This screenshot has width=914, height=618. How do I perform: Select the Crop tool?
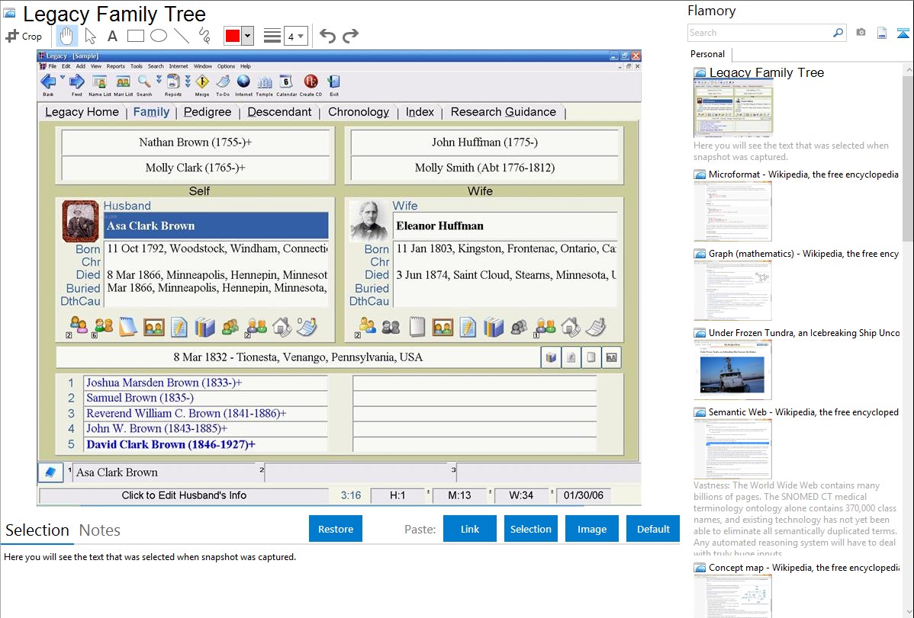(24, 36)
